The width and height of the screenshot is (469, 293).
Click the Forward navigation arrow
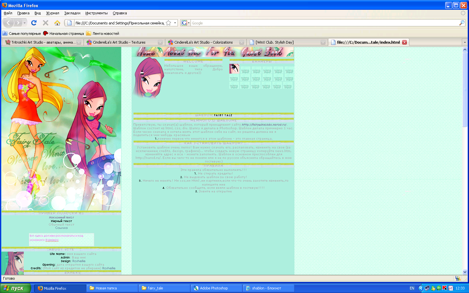click(x=18, y=23)
